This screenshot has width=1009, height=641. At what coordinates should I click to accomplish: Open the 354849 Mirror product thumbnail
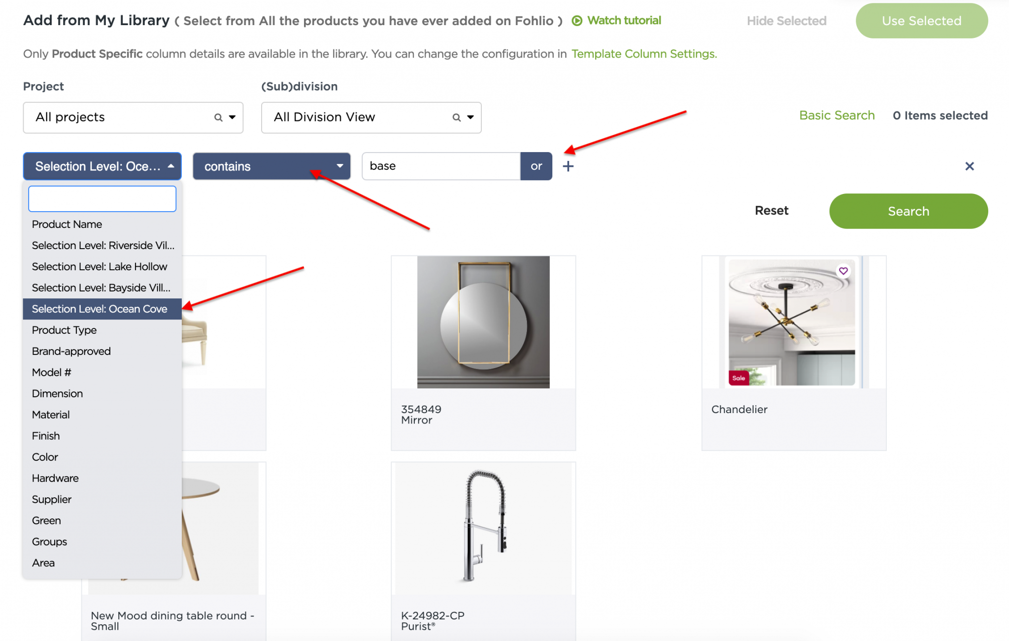483,321
